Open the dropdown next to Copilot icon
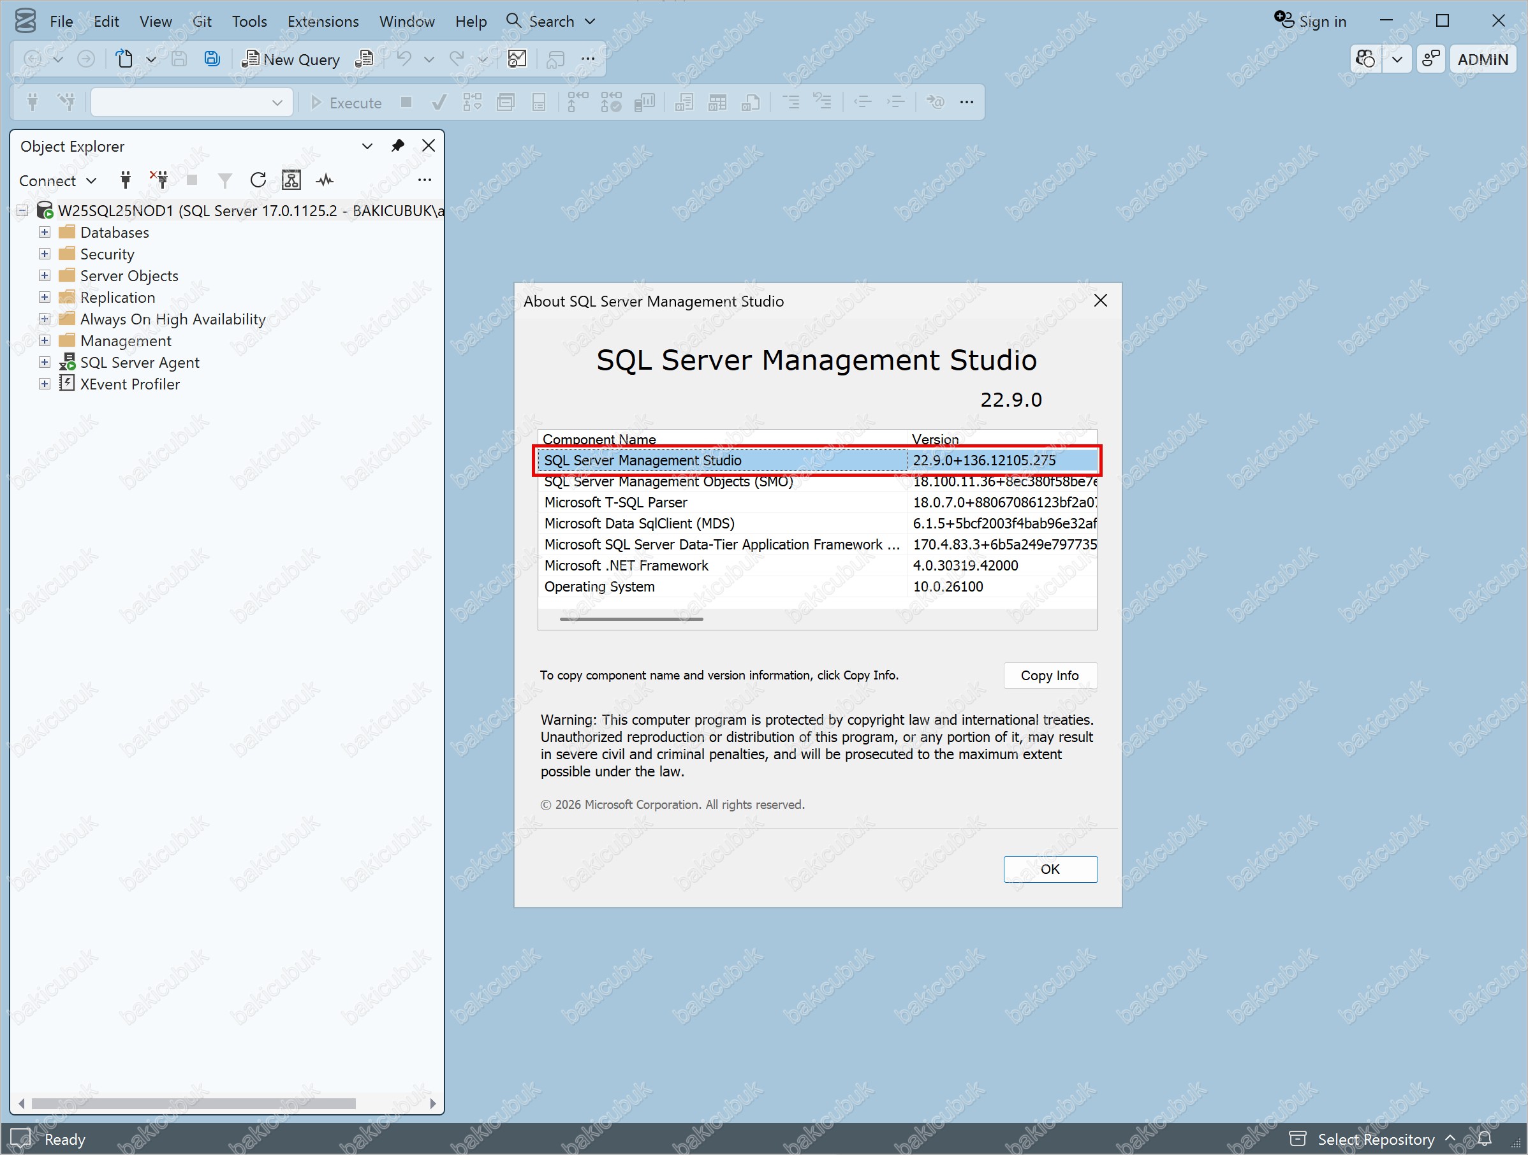The image size is (1528, 1155). (1397, 59)
